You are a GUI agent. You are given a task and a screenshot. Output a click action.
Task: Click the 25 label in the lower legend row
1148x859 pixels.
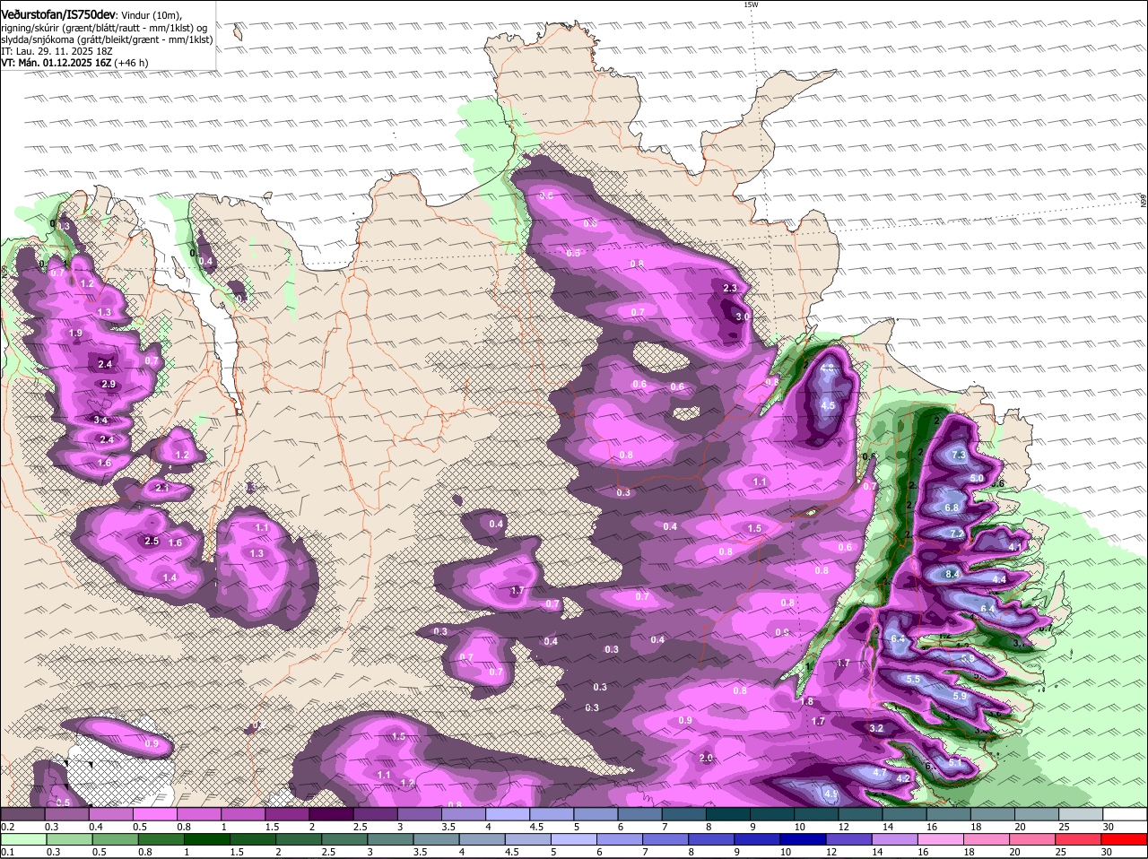point(1063,852)
